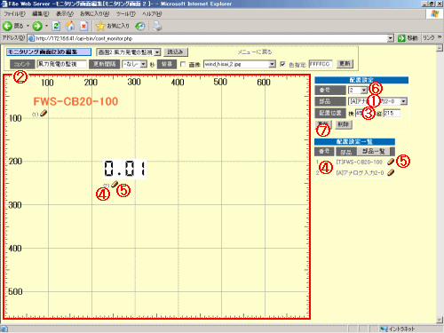
Task: Click the 横 horizontal position input field
Action: click(363, 113)
